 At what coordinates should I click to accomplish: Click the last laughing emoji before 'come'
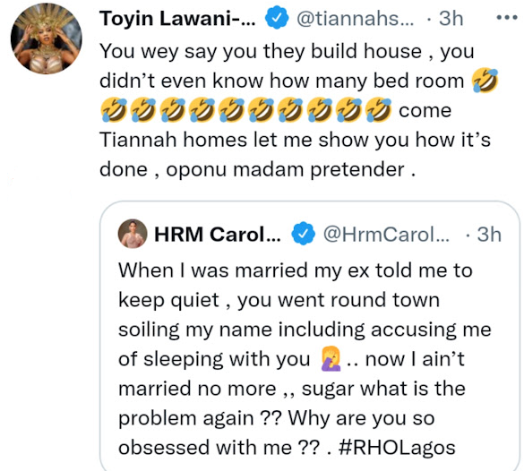(x=378, y=109)
